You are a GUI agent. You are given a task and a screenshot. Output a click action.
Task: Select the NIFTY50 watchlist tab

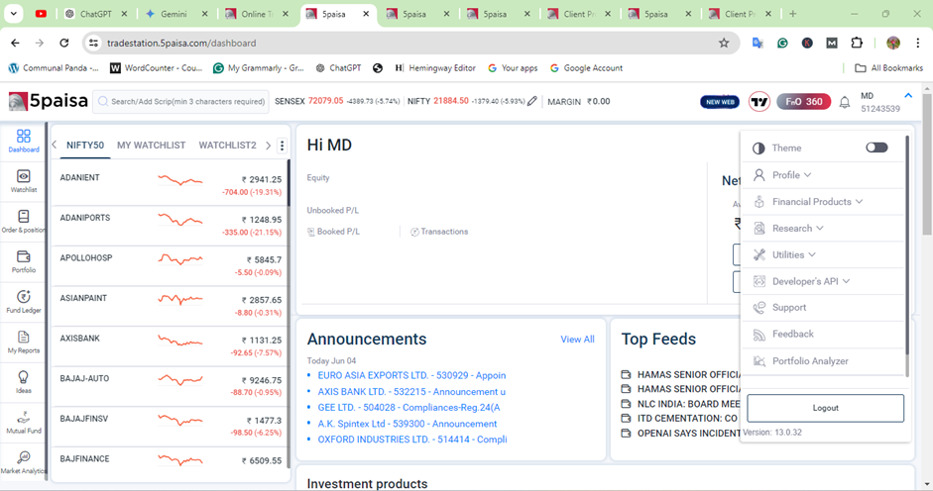pos(85,146)
